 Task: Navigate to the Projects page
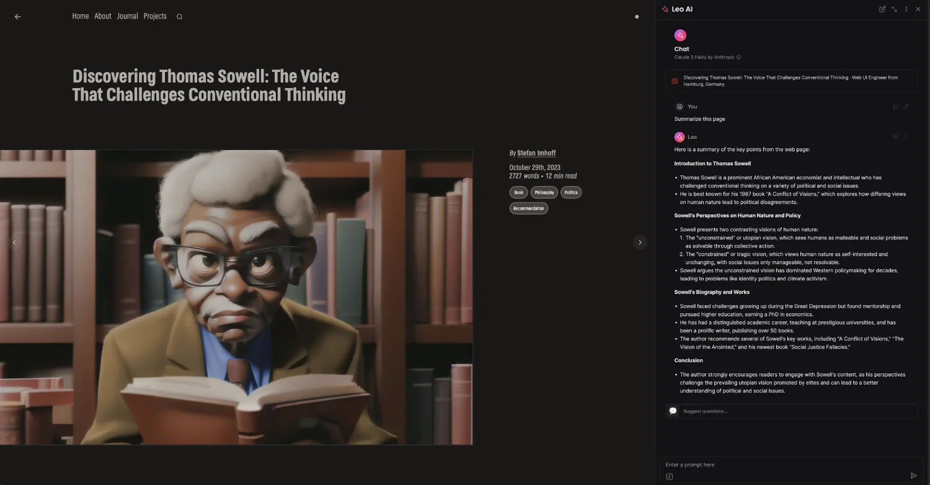click(x=155, y=16)
